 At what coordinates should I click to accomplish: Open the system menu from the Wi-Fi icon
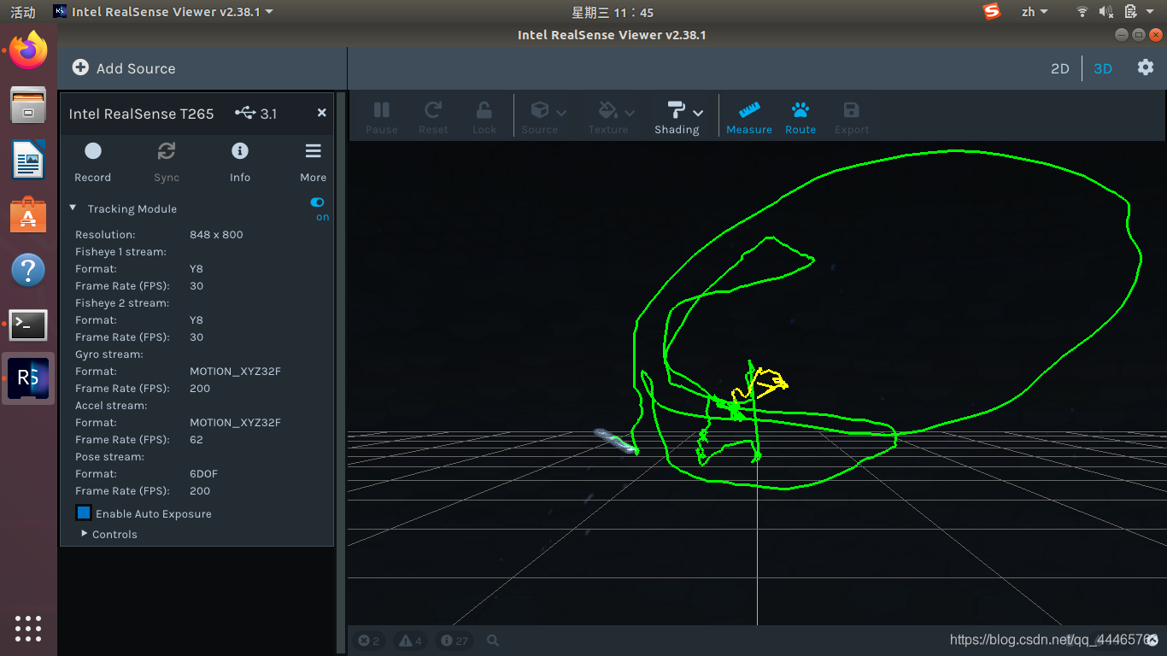pos(1082,12)
